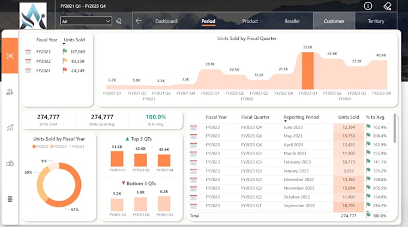Image resolution: width=408 pixels, height=227 pixels.
Task: Select the 40.6K bar in Top 3 QTs
Action: [164, 161]
